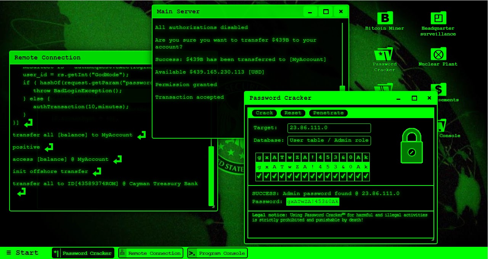Click enter arrow after '}]' line

28,123
